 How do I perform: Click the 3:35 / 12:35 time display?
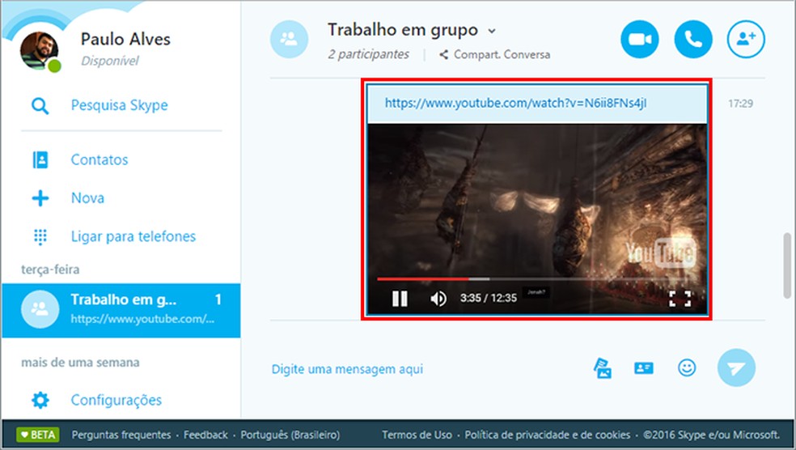pos(489,298)
